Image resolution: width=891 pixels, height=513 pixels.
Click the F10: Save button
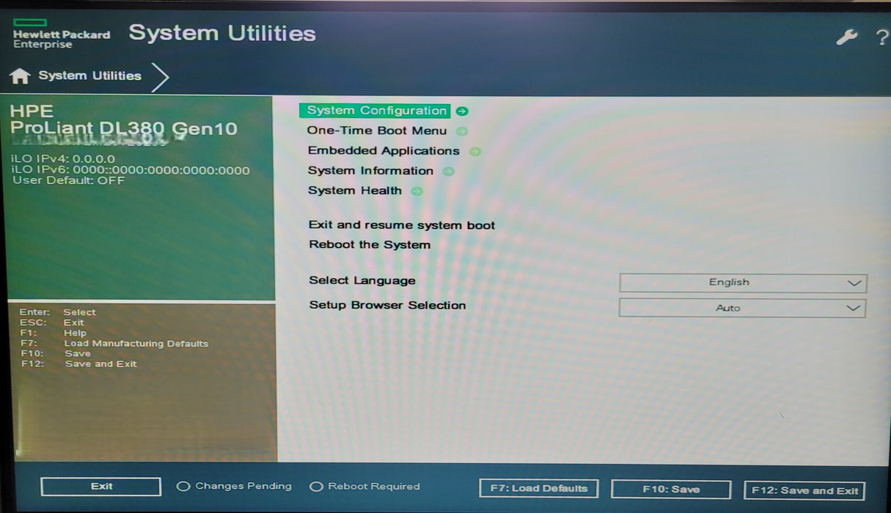[x=671, y=490]
